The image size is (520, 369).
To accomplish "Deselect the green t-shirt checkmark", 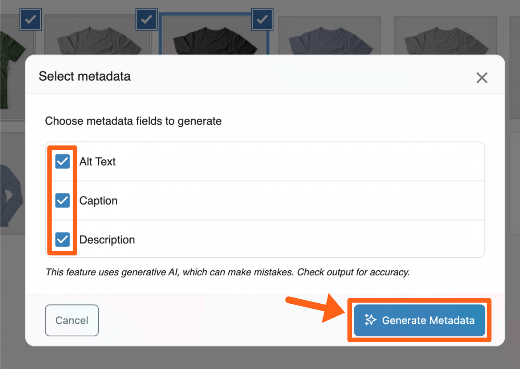I will 31,20.
